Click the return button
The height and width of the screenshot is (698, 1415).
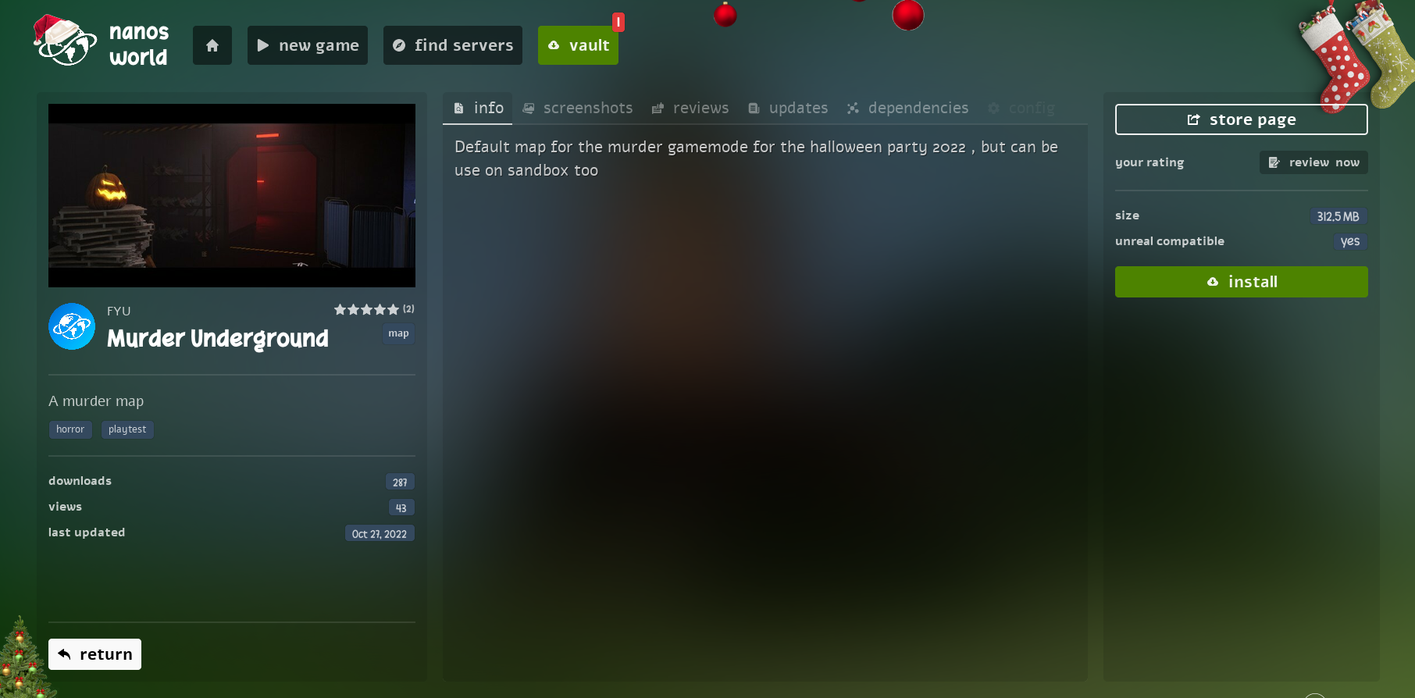coord(95,654)
